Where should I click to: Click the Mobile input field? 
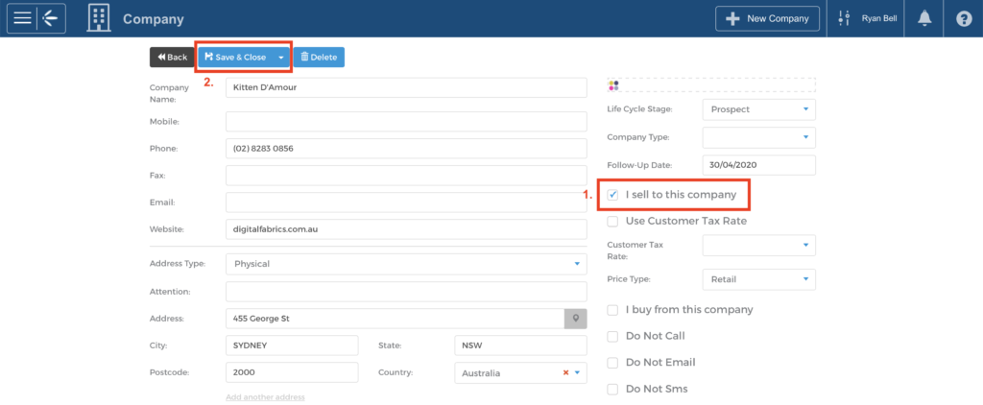[406, 122]
